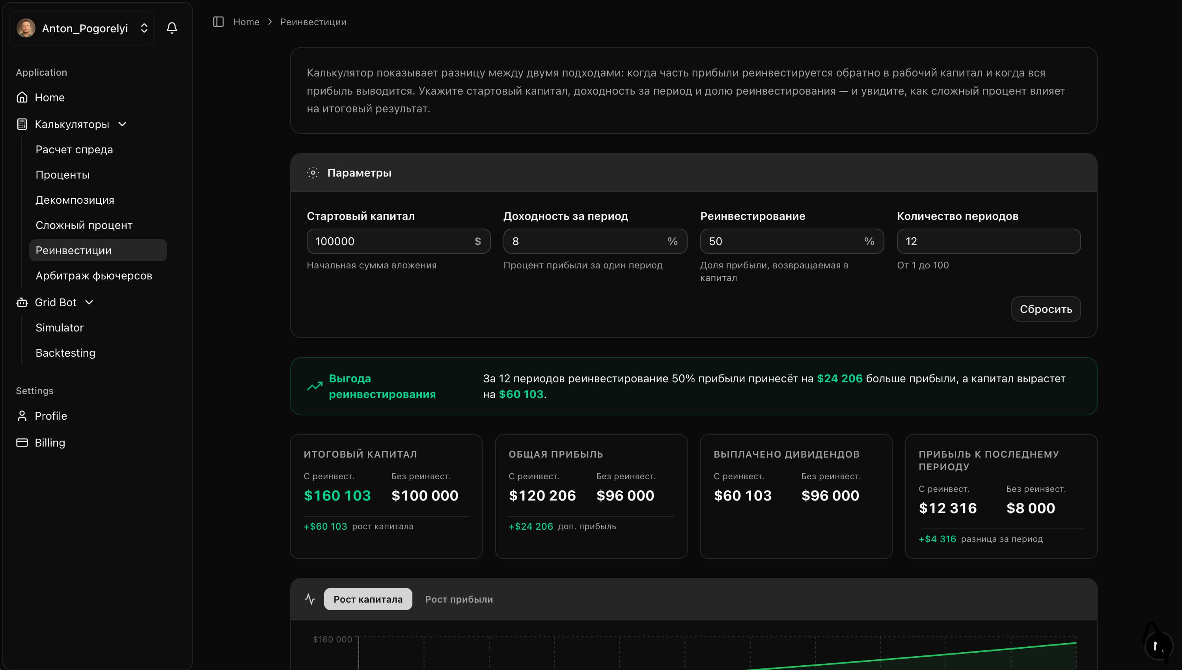
Task: Click the ВЫПЛАЧЕНО ДИВИДЕНДОВ card title
Action: click(x=787, y=454)
